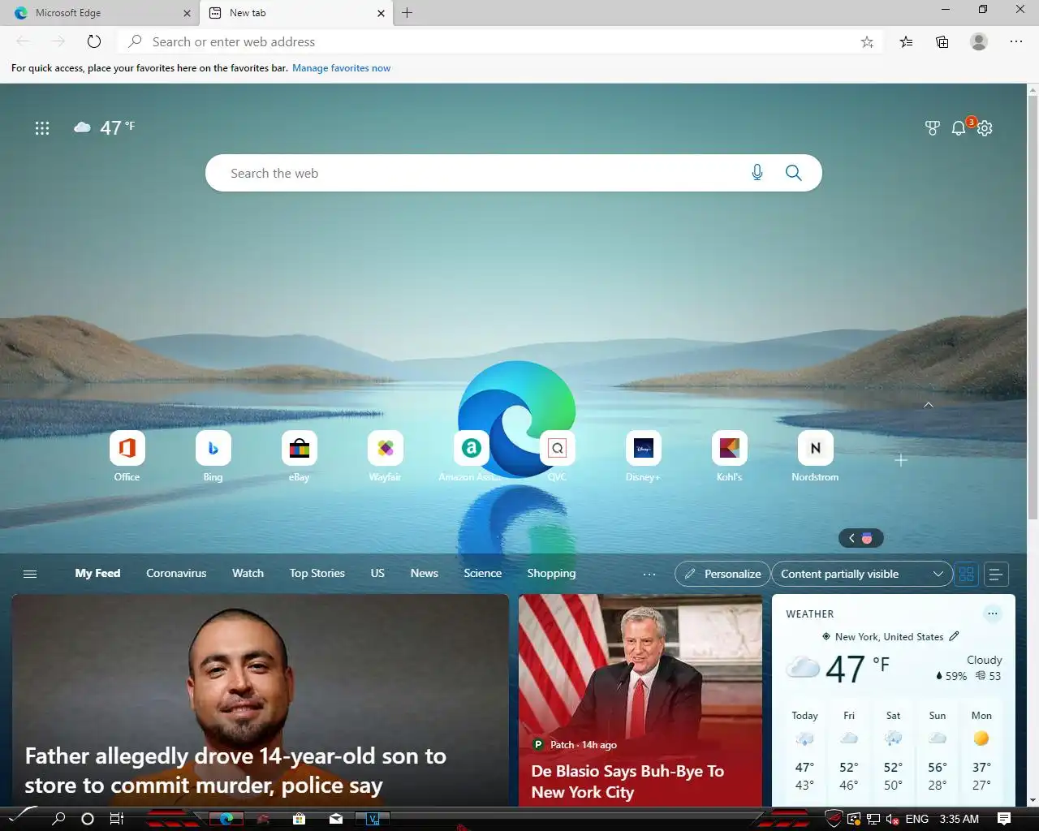Open Task View on the taskbar

pos(117,818)
